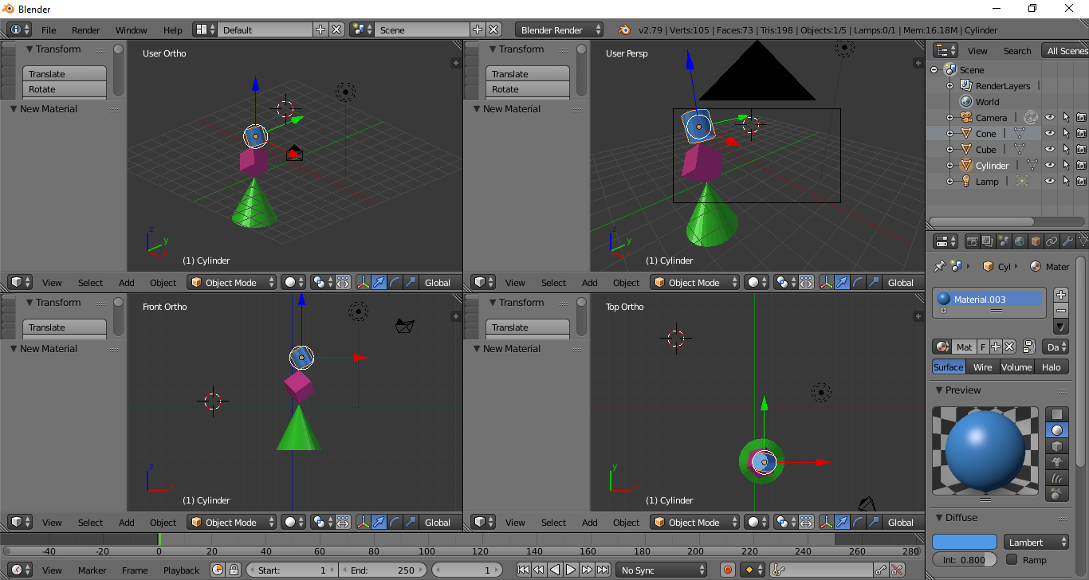Screen dimensions: 1089x580
Task: Open the Object Constraints chain-link icon
Action: tap(1051, 241)
